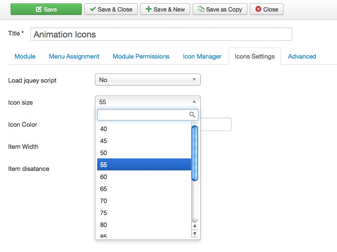
Task: Click the scrollbar up arrow in list
Action: click(x=194, y=225)
